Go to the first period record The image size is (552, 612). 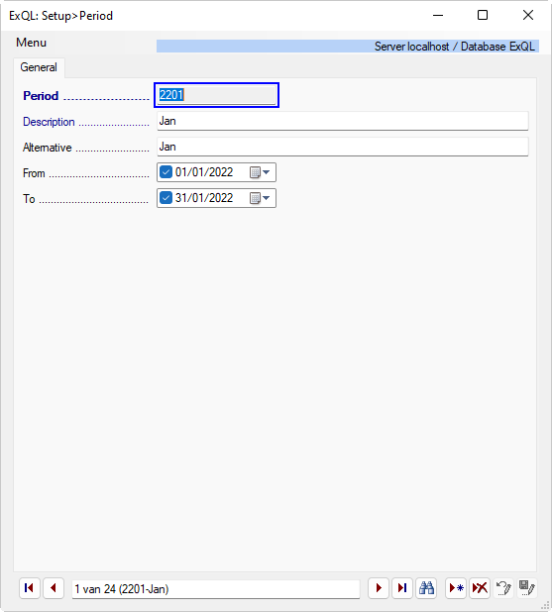(x=30, y=588)
